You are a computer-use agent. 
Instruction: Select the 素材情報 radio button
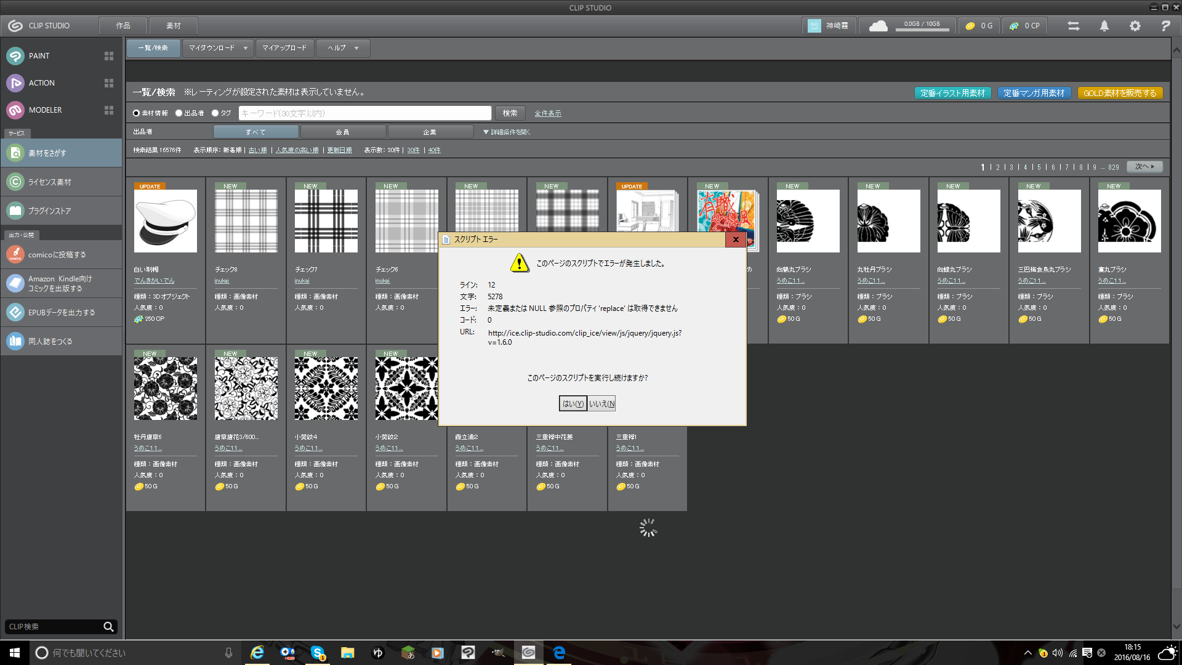[137, 113]
